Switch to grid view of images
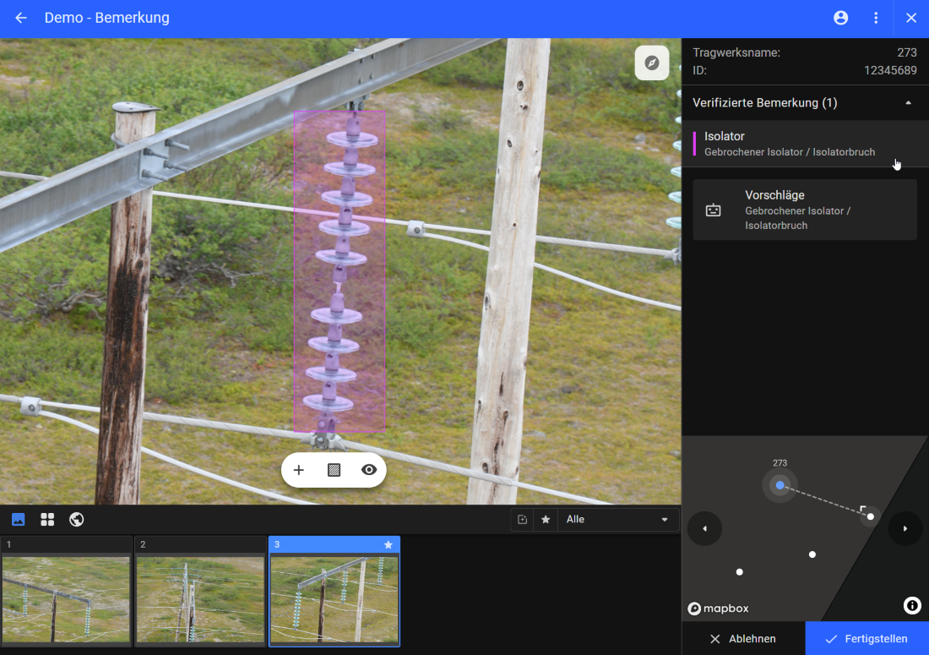 tap(47, 519)
